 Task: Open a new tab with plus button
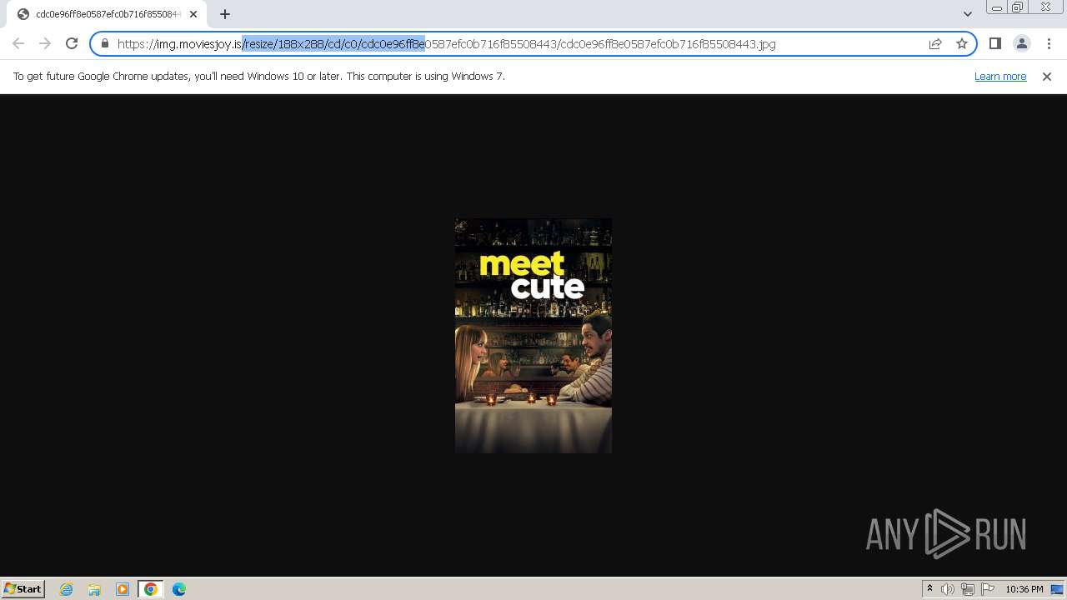225,14
